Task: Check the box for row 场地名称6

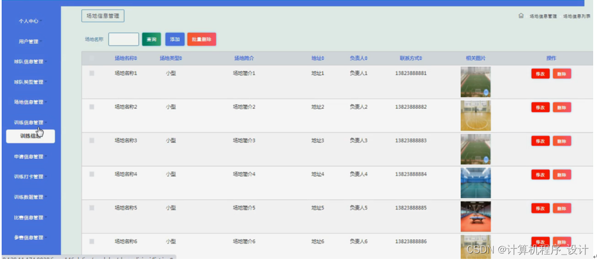Action: click(92, 241)
